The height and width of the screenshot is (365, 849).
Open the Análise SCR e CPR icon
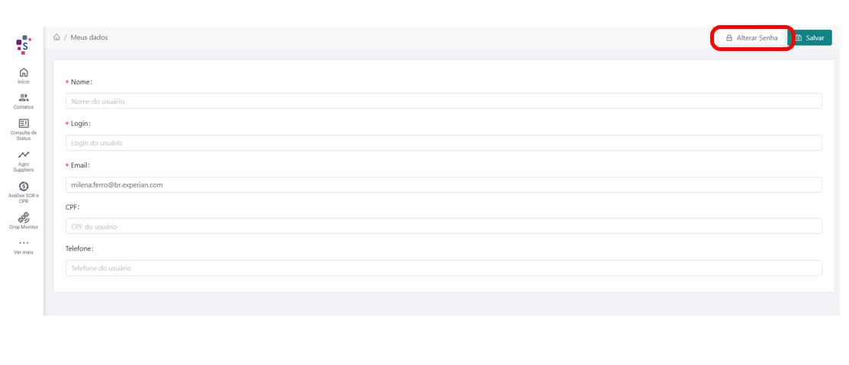click(x=24, y=186)
